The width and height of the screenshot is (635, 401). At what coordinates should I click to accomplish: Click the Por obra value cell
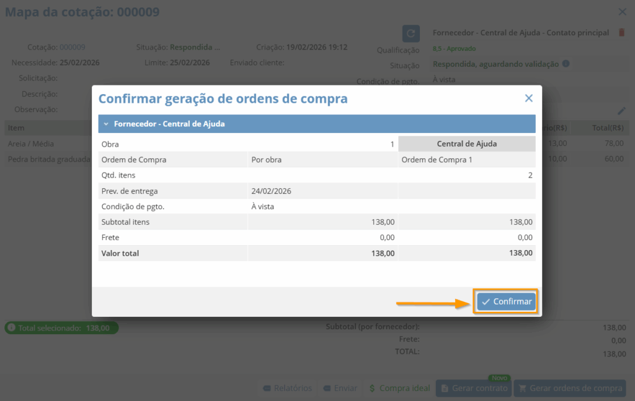tap(267, 160)
